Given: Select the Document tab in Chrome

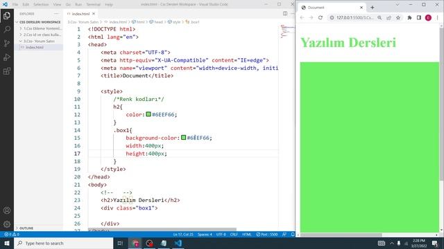Looking at the screenshot, I should click(332, 8).
